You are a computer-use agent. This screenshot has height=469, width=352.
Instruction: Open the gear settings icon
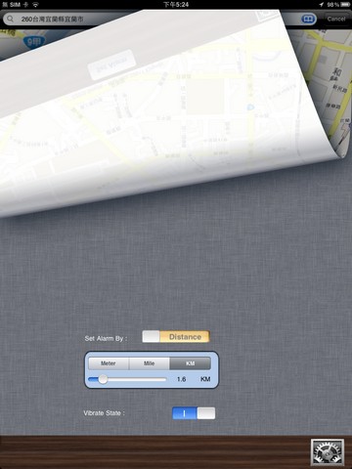(x=328, y=451)
